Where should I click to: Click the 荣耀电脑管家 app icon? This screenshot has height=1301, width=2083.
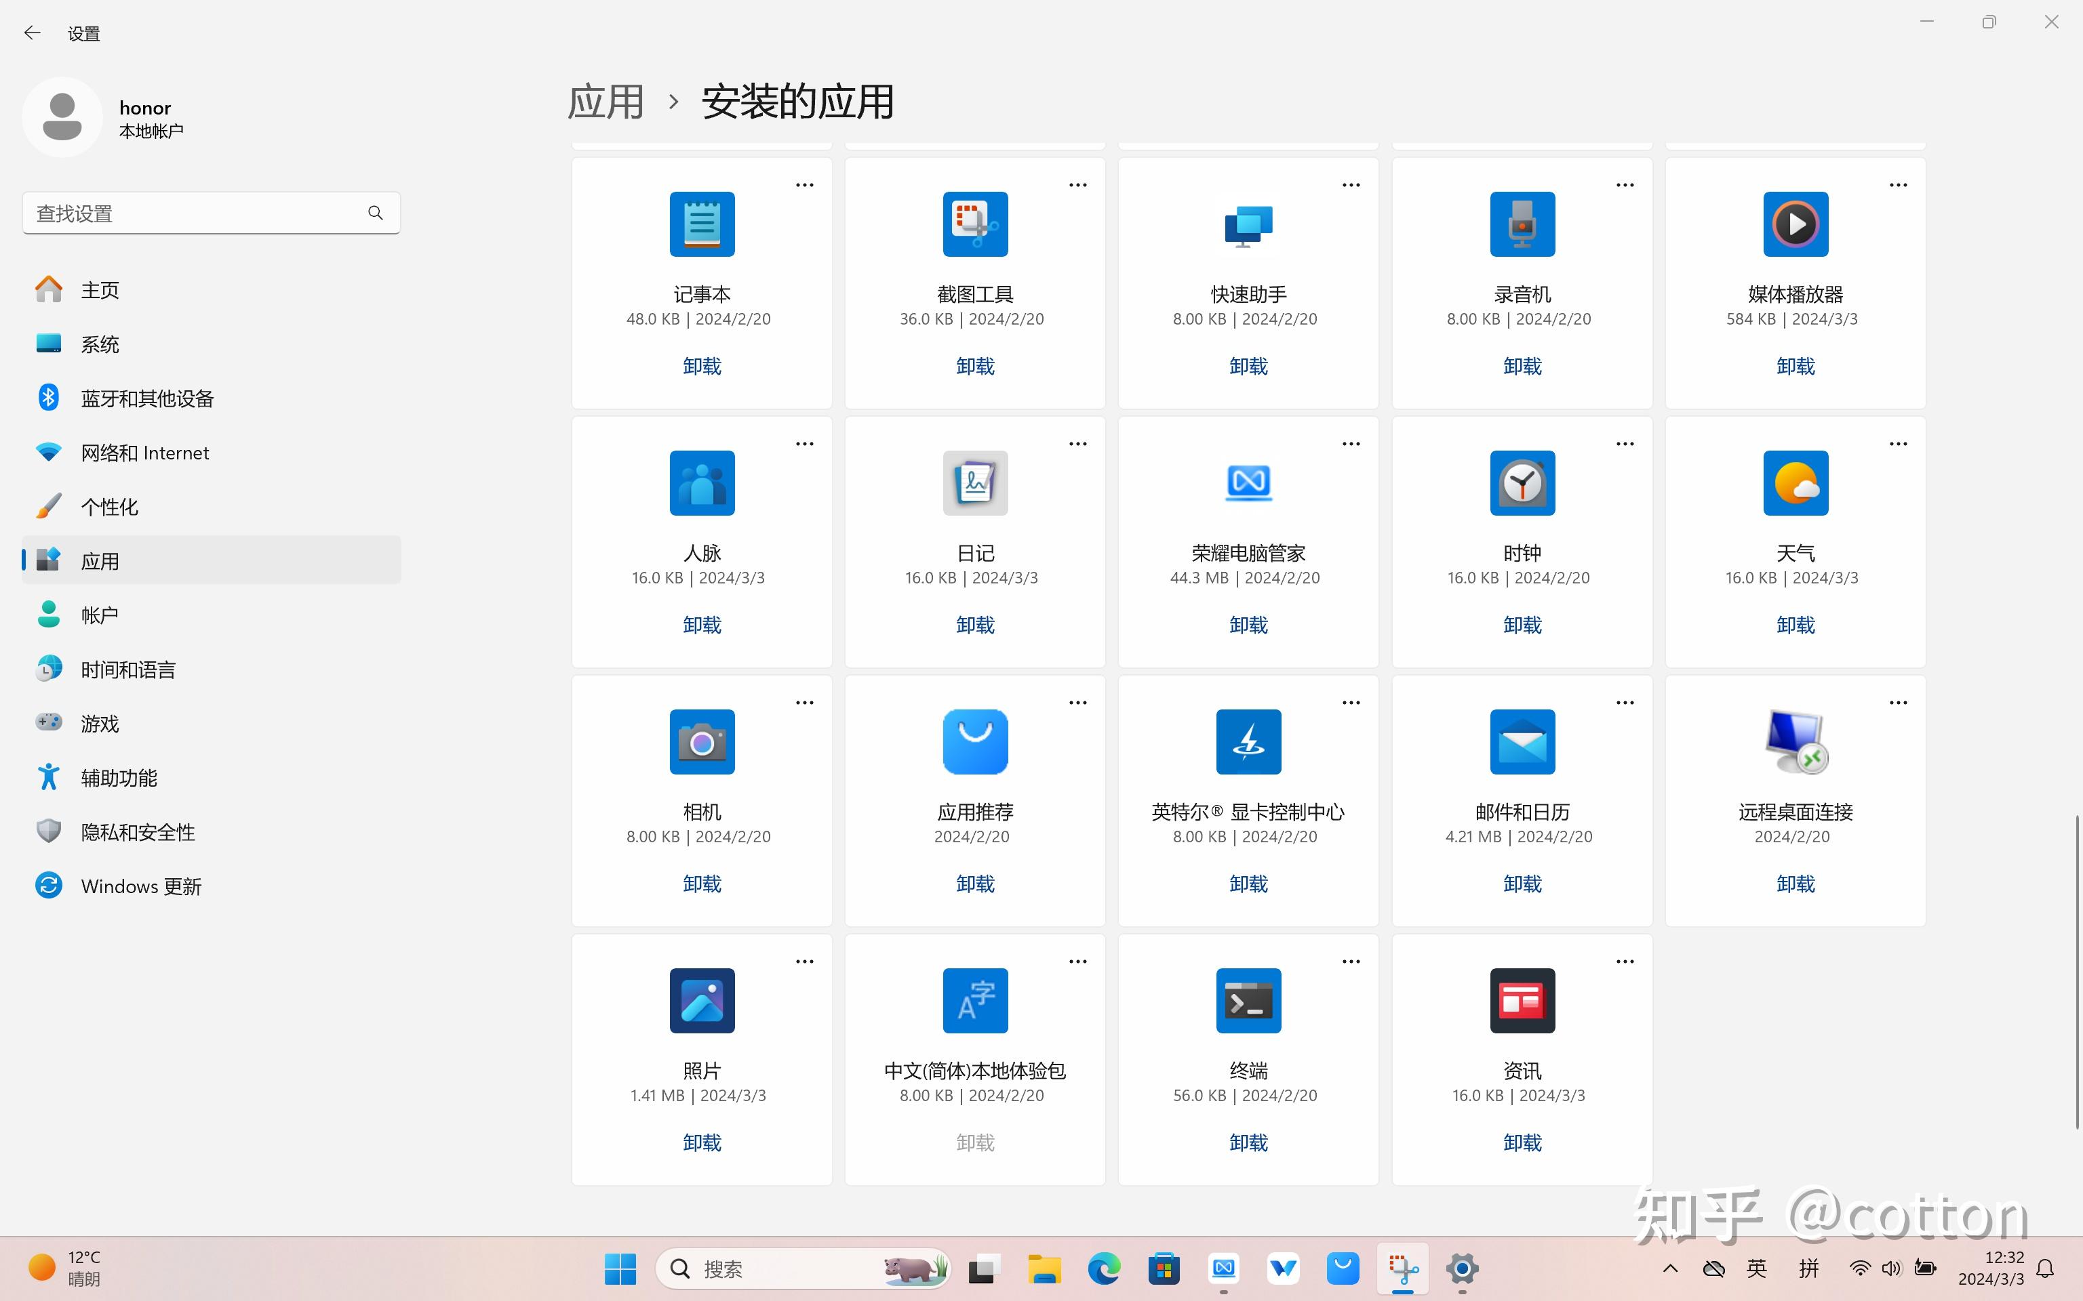1248,482
